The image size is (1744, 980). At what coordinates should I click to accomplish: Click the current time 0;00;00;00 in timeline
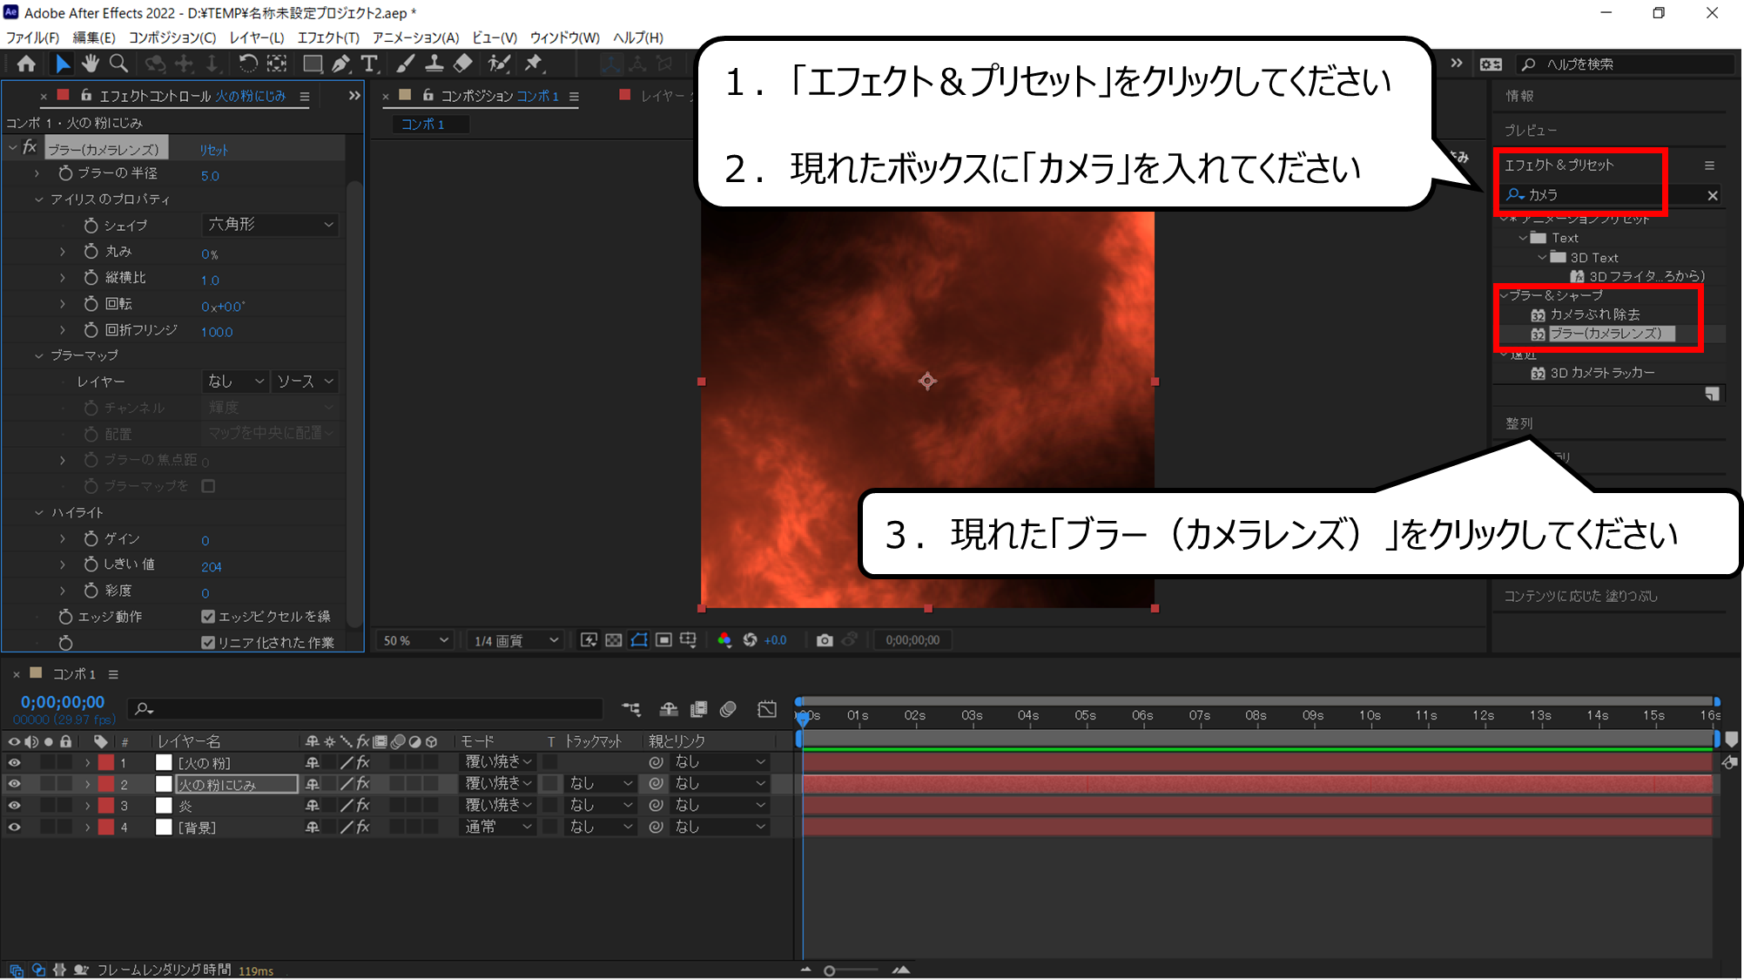[x=63, y=702]
